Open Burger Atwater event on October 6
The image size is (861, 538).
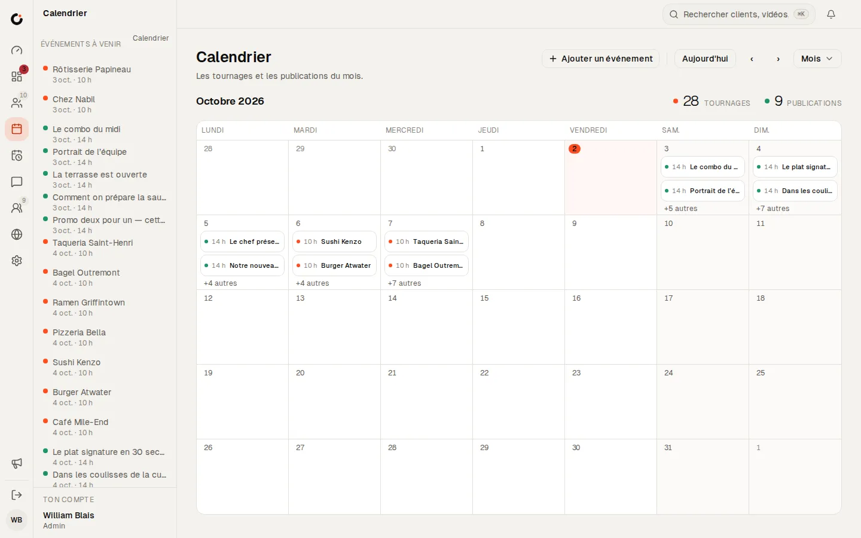pyautogui.click(x=334, y=265)
